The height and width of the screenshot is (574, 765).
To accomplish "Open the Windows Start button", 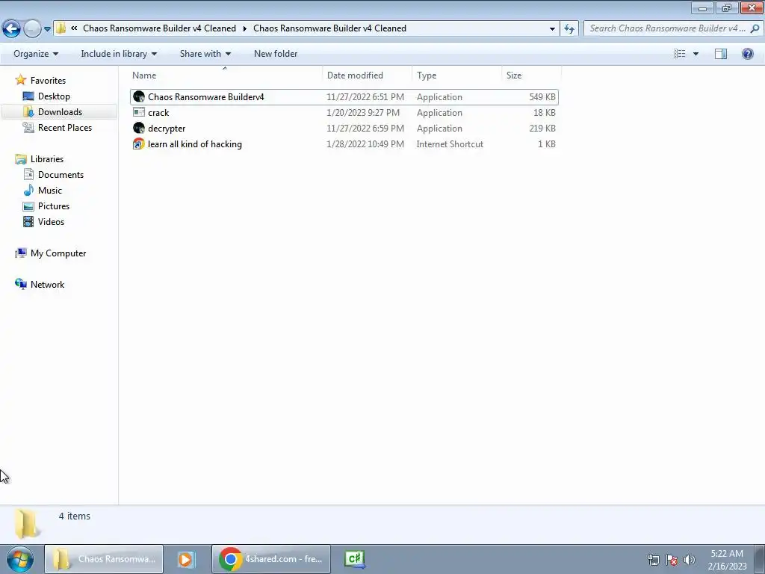I will [19, 559].
